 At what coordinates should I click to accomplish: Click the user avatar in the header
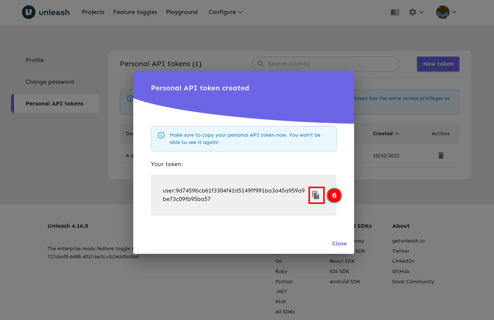point(442,12)
